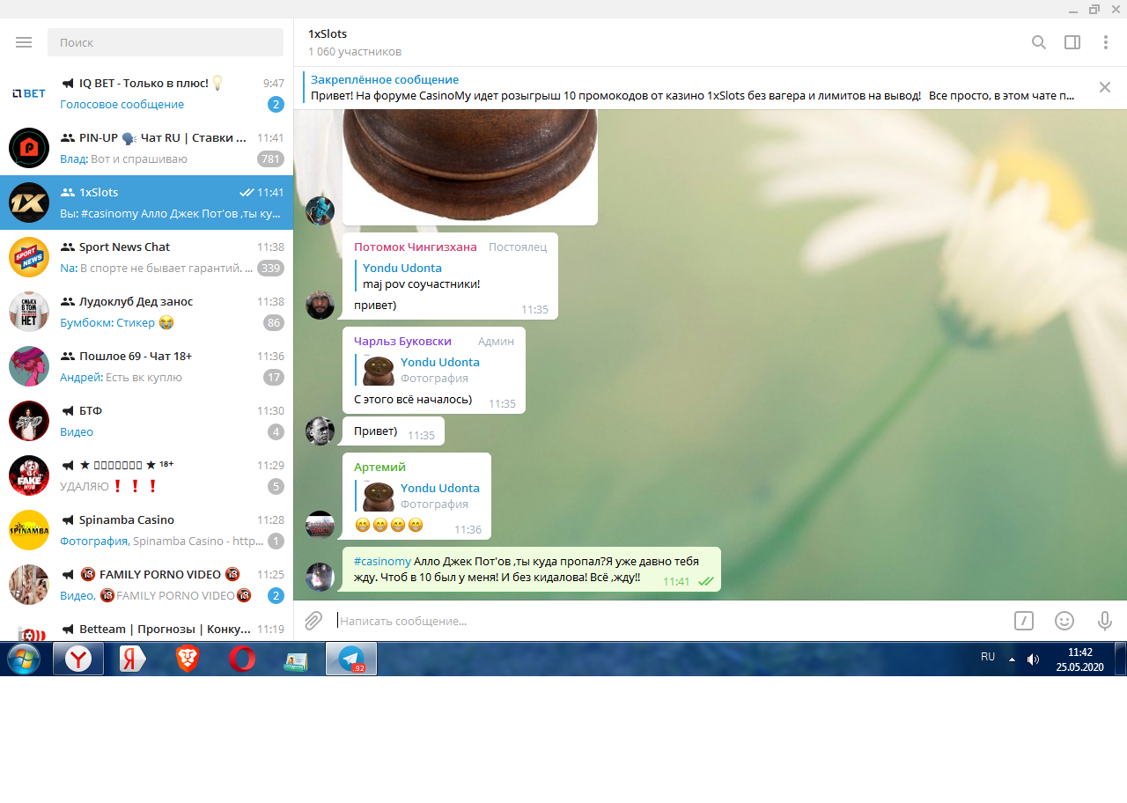Click the #casinomy hashtag in the sent message

click(x=382, y=562)
